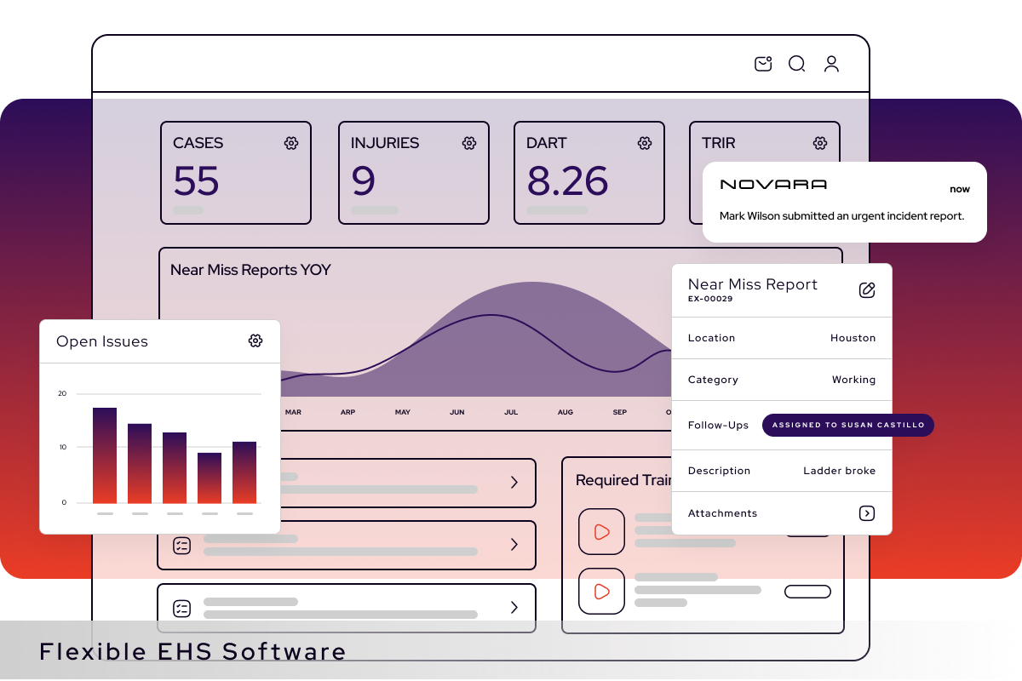The width and height of the screenshot is (1022, 681).
Task: Click the Assigned to Susan Castillo badge
Action: point(847,425)
